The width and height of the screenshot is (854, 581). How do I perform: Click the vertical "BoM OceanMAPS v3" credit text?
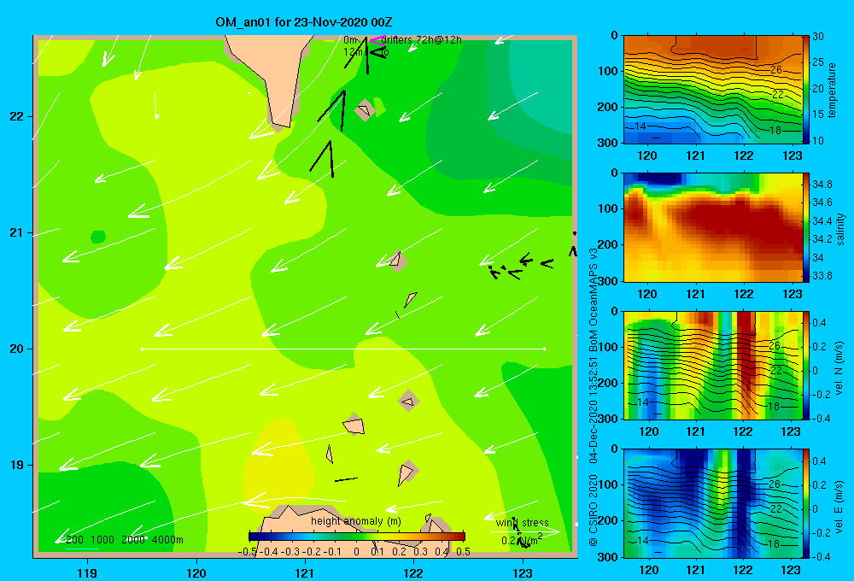pos(594,299)
